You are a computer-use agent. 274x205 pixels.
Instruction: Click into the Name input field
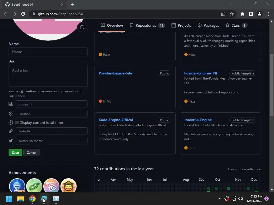pyautogui.click(x=48, y=52)
